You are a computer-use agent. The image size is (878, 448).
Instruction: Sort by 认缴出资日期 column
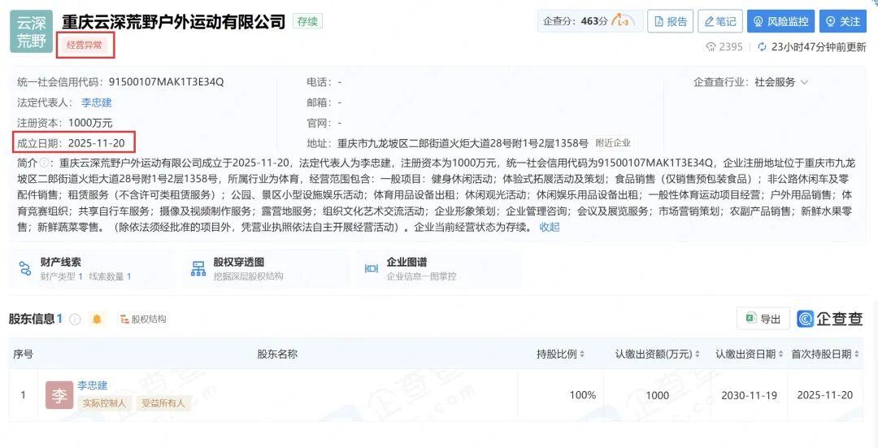(746, 354)
